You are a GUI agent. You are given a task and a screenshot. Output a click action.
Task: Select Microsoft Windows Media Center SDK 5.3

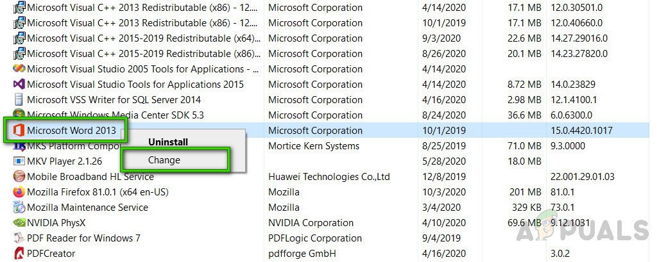tap(116, 115)
